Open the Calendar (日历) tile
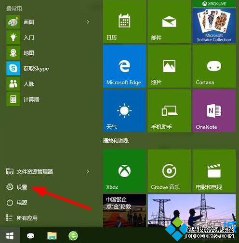Viewport: 239px width, 243px height. [124, 22]
